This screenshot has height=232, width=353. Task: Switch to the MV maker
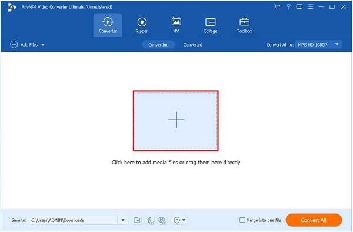pos(176,25)
